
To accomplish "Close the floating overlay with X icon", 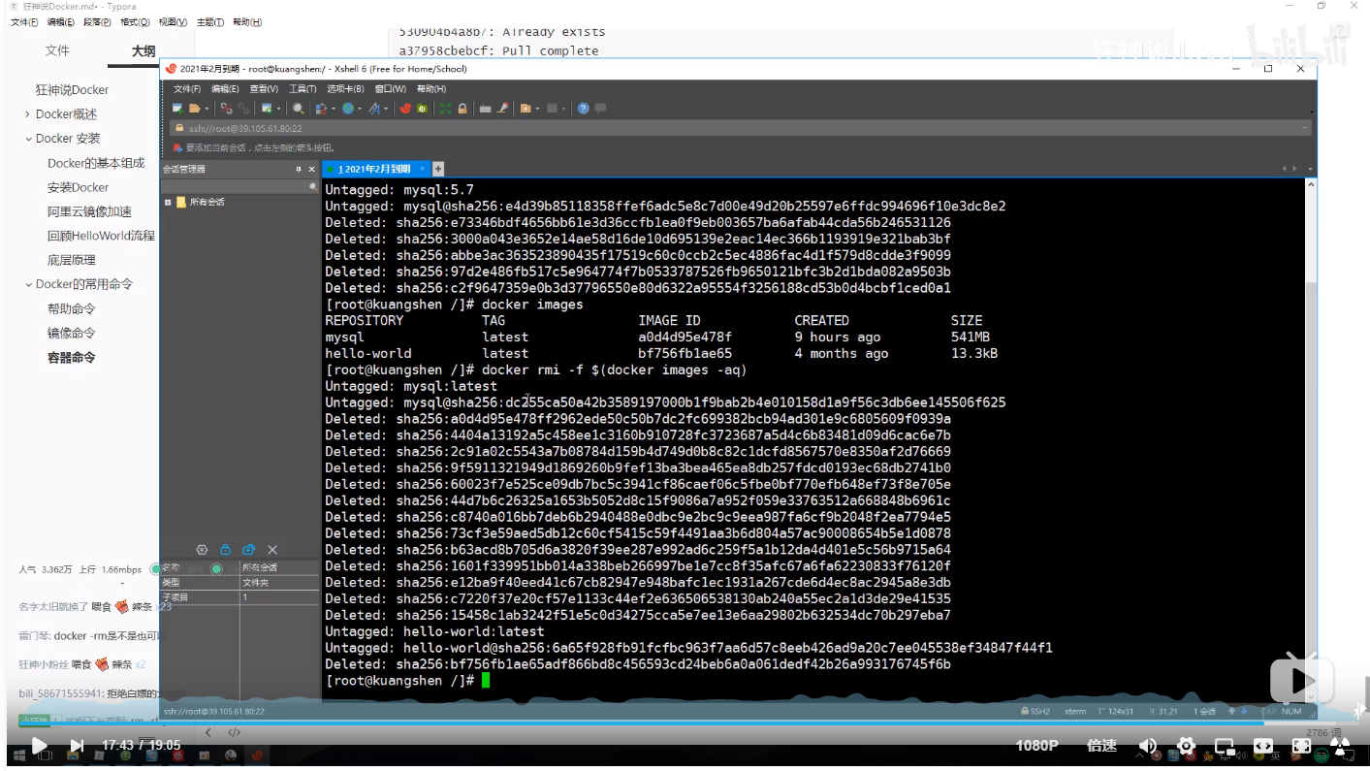I will pyautogui.click(x=272, y=549).
